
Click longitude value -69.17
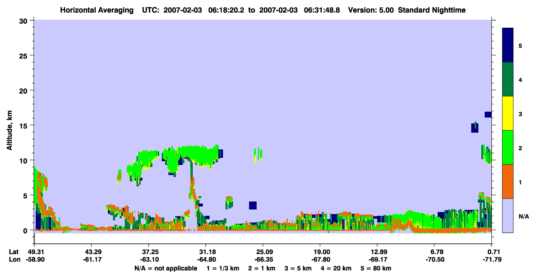pos(378,259)
